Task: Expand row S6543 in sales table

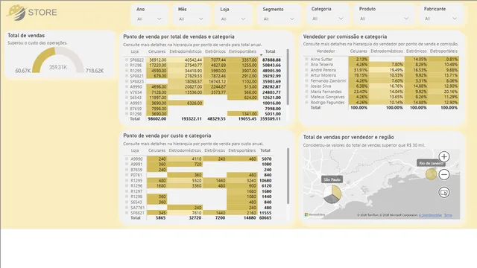Action: coord(127,98)
